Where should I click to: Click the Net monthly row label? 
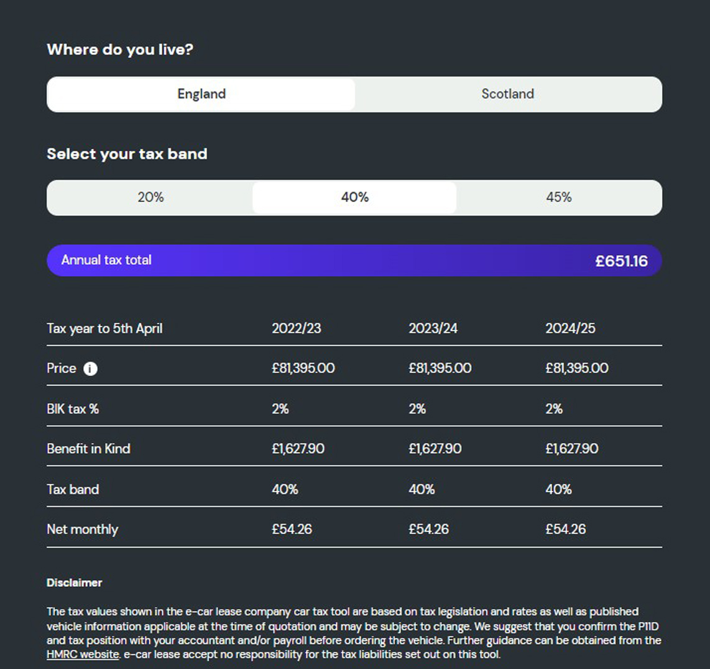tap(82, 529)
